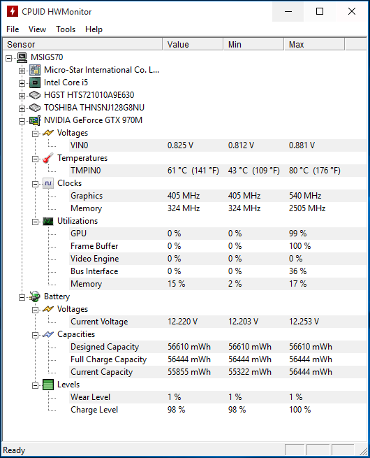Image resolution: width=370 pixels, height=458 pixels.
Task: Click the NVIDIA GeForce GTX 970M graphics card icon
Action: pyautogui.click(x=35, y=120)
